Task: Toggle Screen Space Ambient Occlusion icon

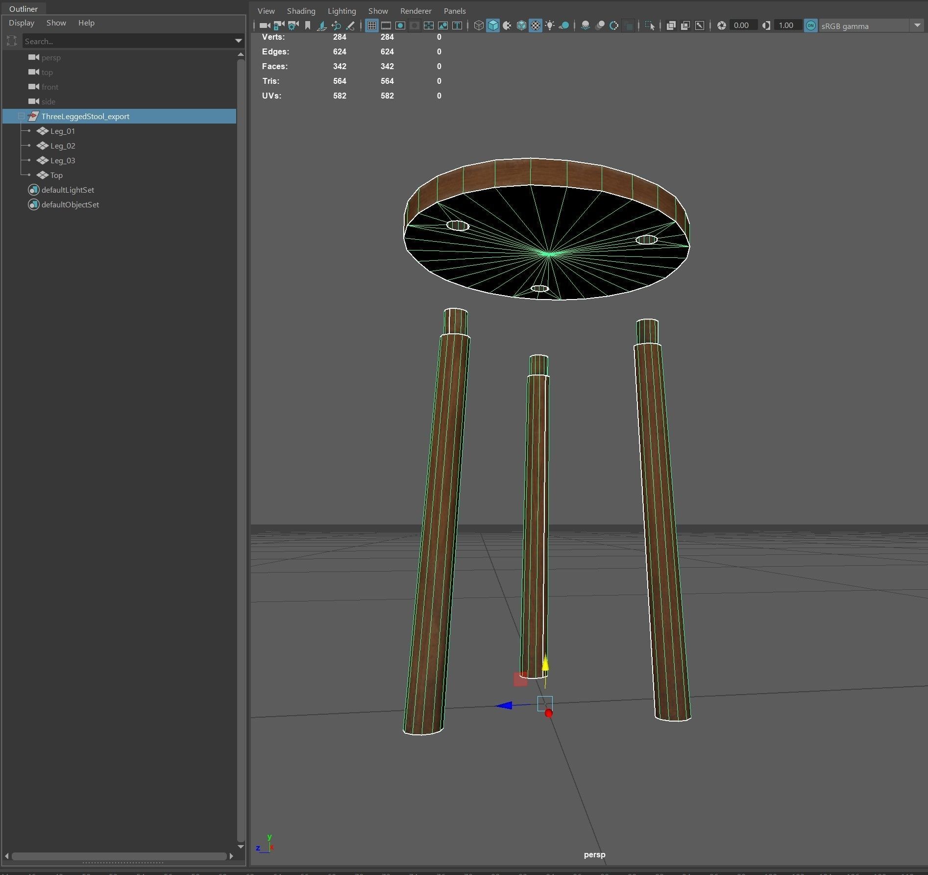Action: [x=585, y=25]
